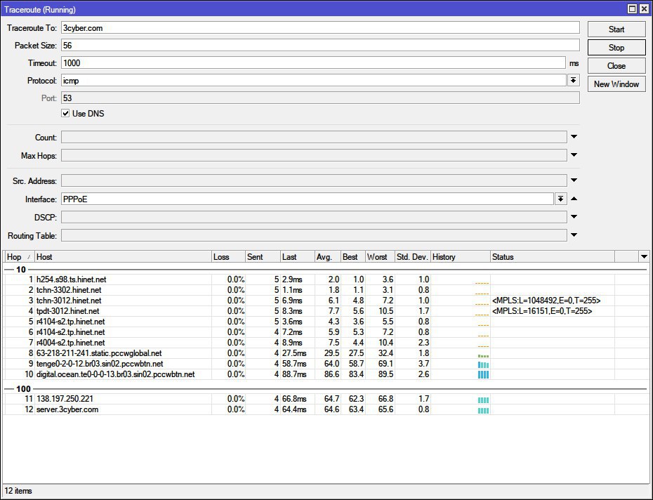Click the Traceroute To address field

click(x=319, y=27)
